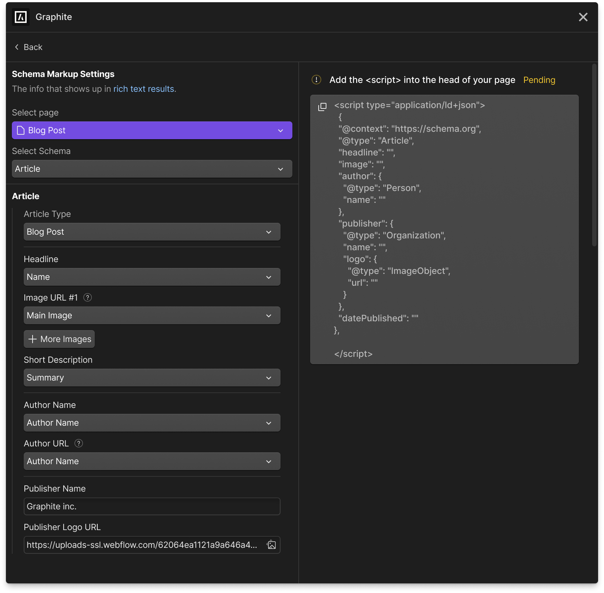
Task: Open the Article Type dropdown
Action: 152,232
